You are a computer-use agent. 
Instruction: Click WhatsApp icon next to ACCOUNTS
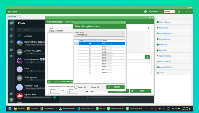pos(146,12)
